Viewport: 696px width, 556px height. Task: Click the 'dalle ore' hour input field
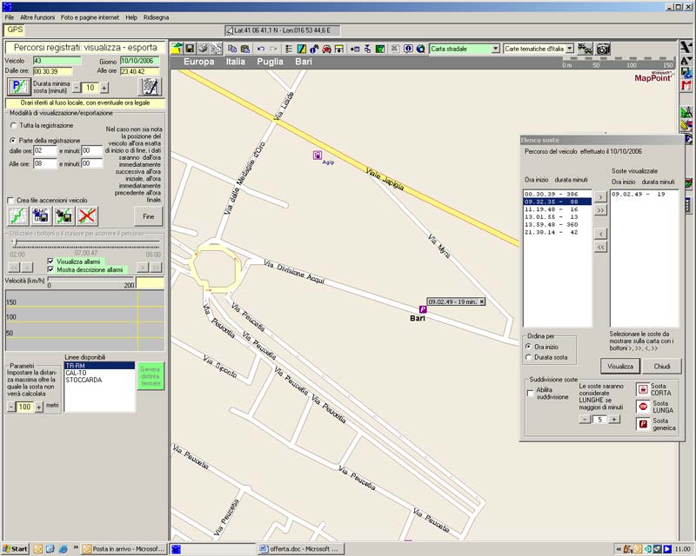45,151
